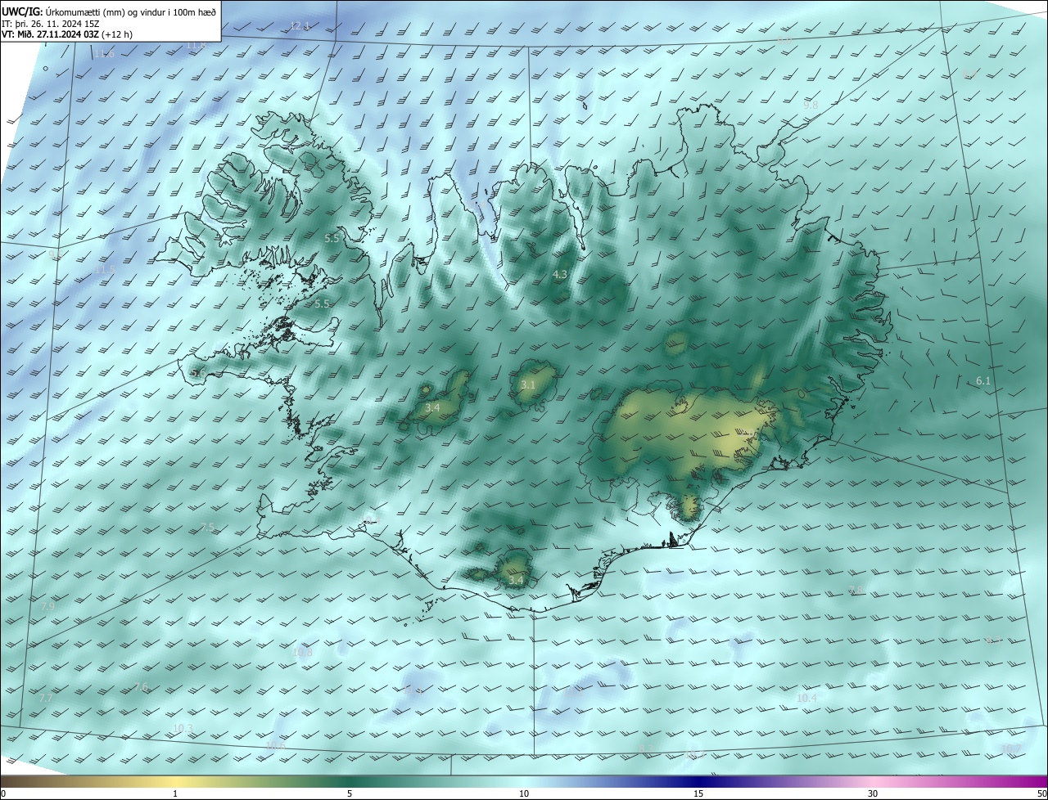Click the 11.8 value label
This screenshot has width=1048, height=800.
[x=196, y=46]
